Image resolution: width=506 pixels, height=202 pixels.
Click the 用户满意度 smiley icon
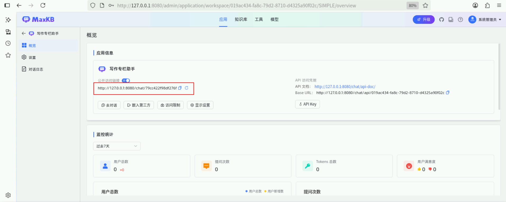pyautogui.click(x=409, y=166)
